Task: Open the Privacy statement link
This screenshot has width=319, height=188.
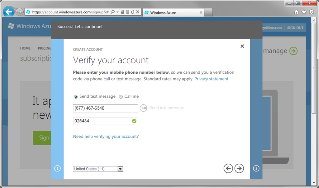Action: pyautogui.click(x=212, y=79)
